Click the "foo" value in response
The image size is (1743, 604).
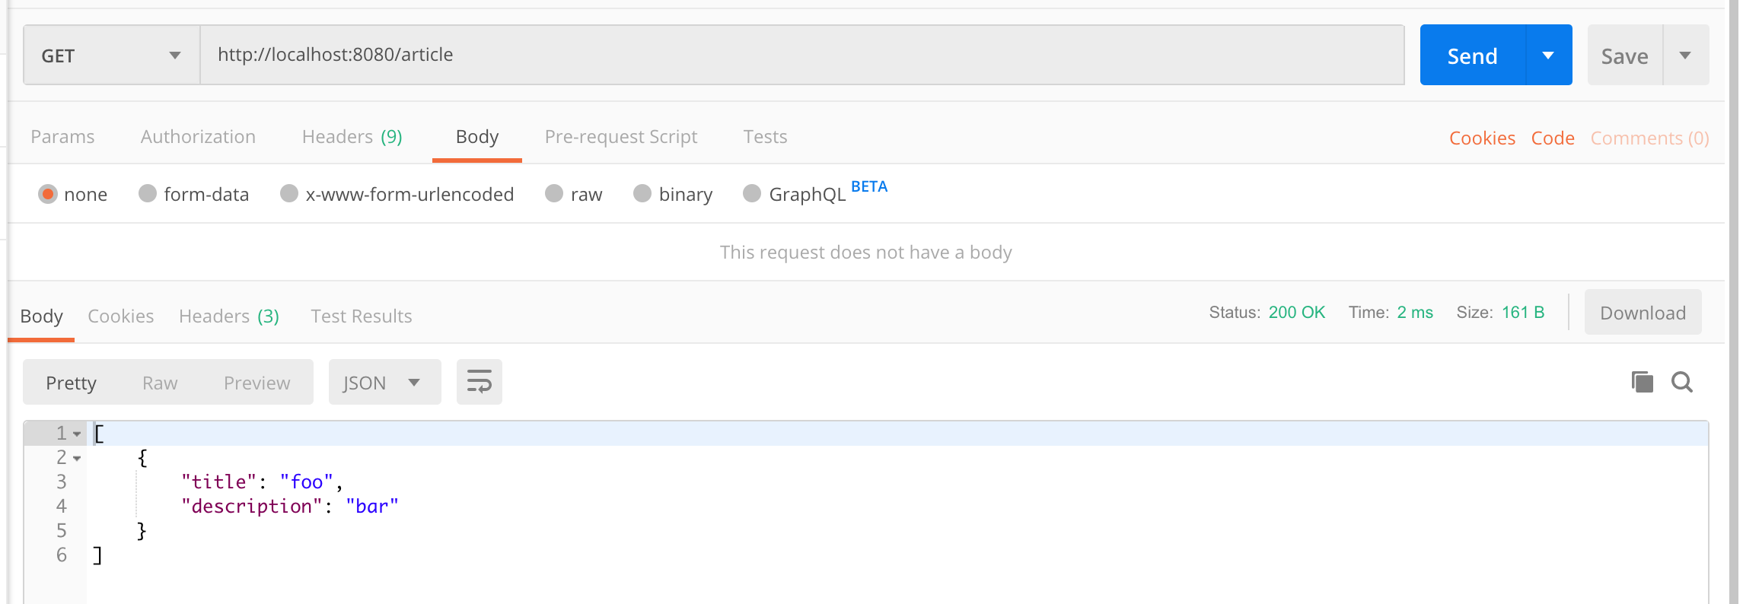click(307, 482)
